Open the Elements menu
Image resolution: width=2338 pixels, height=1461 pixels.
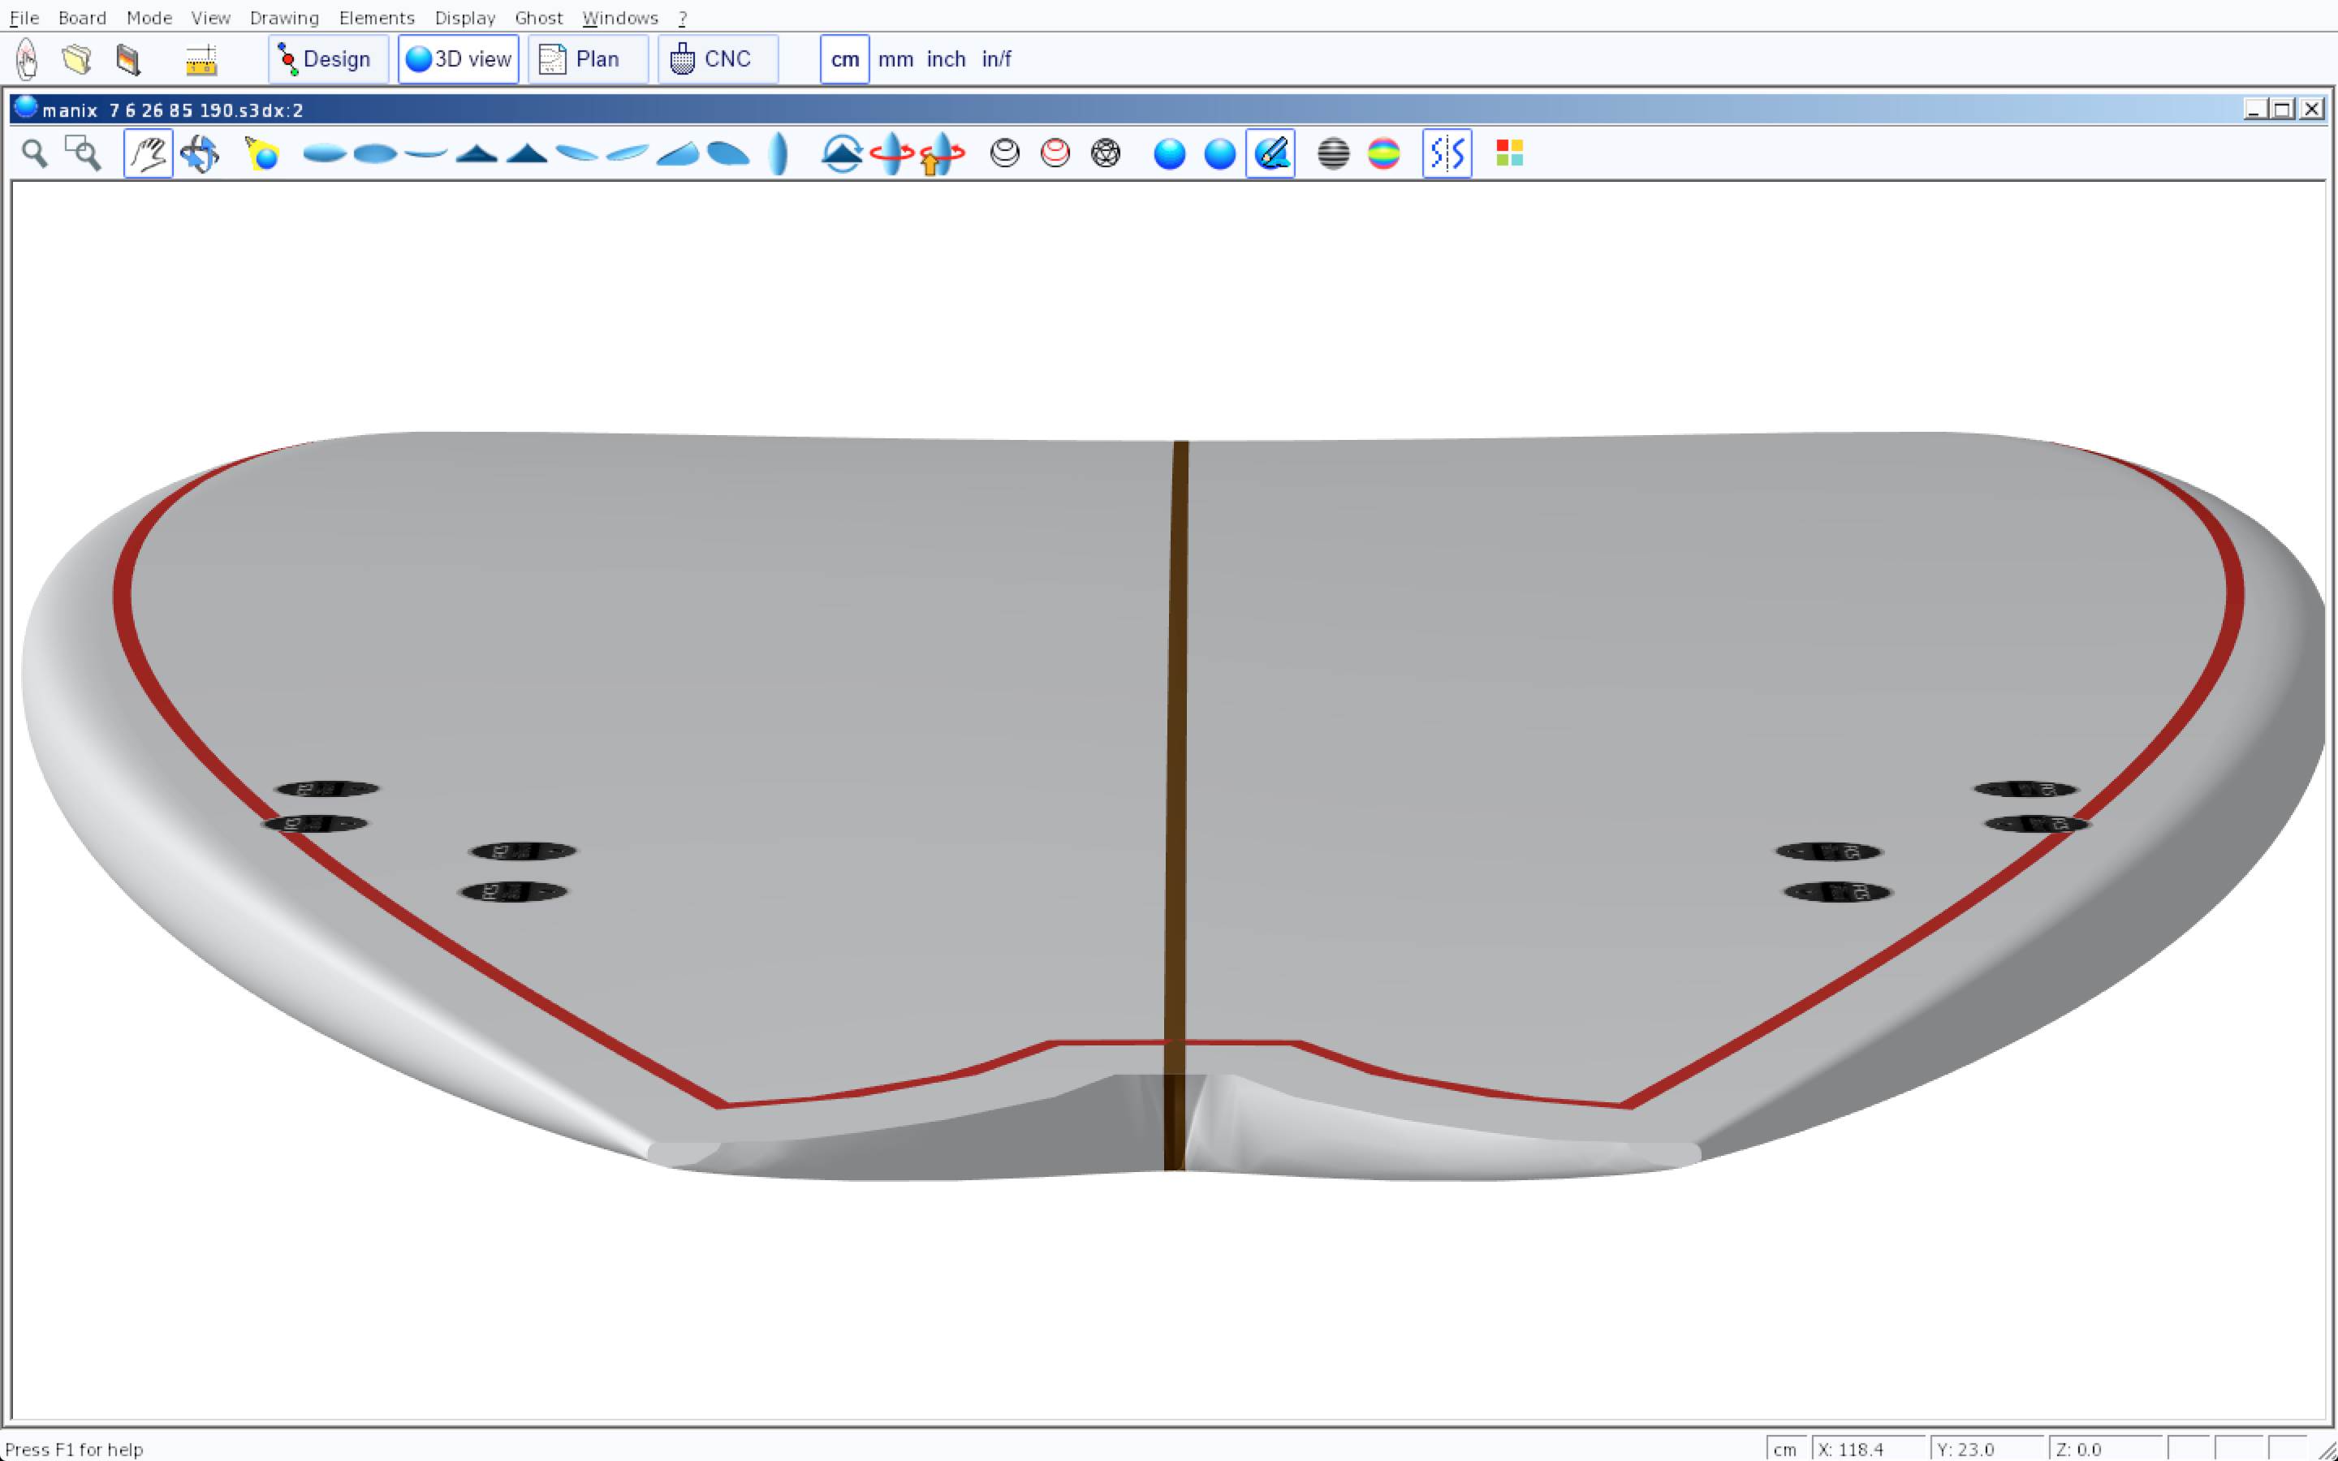tap(376, 17)
